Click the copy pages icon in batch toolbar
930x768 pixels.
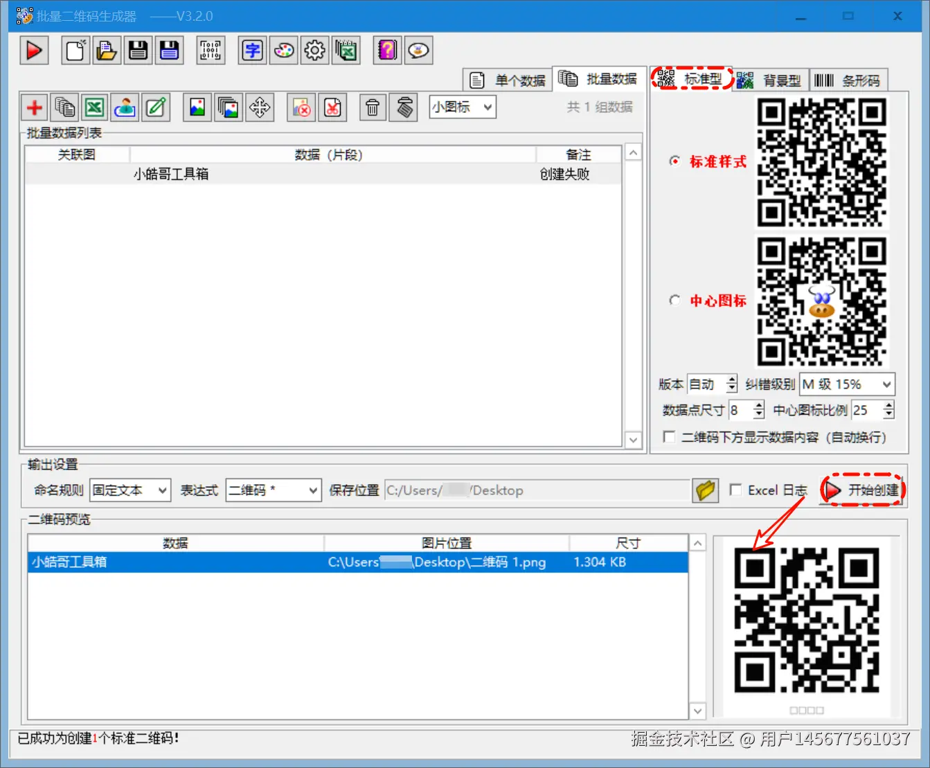(x=65, y=107)
